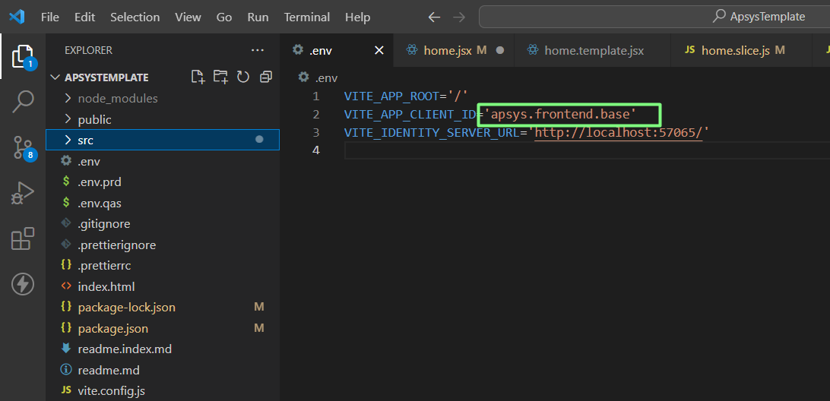Expand the public folder
Screen dimensions: 830x401
pyautogui.click(x=94, y=119)
